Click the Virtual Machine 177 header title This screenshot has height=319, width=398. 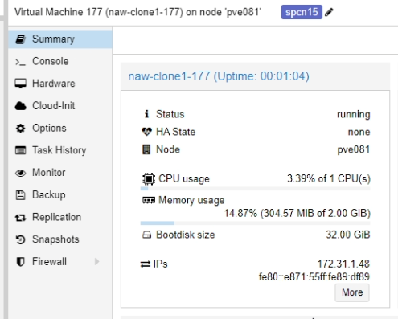click(138, 12)
